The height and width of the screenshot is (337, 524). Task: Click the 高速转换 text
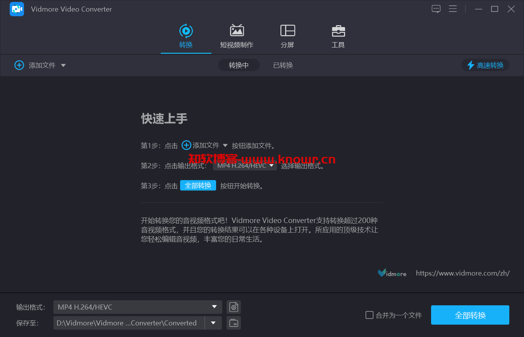pyautogui.click(x=490, y=65)
